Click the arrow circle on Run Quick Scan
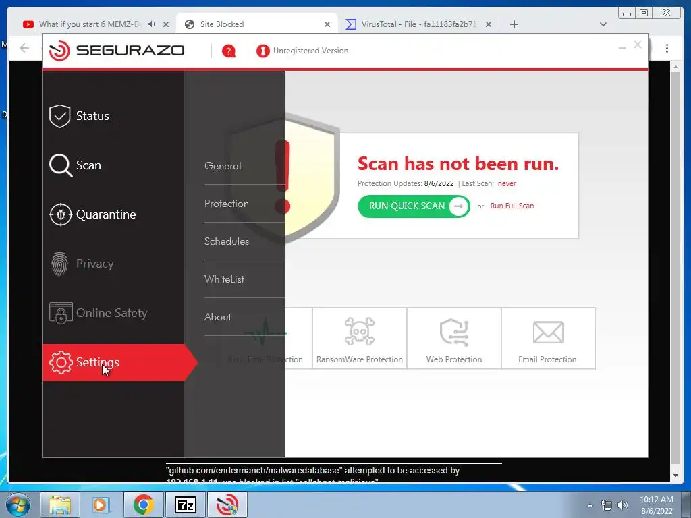Screen dimensions: 691x518 [x=458, y=206]
